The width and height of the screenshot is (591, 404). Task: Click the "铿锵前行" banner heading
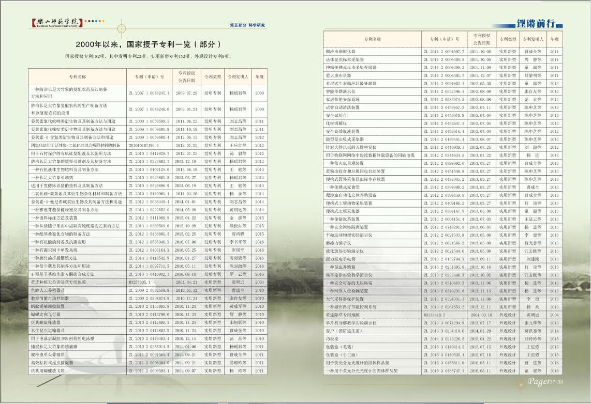[536, 24]
